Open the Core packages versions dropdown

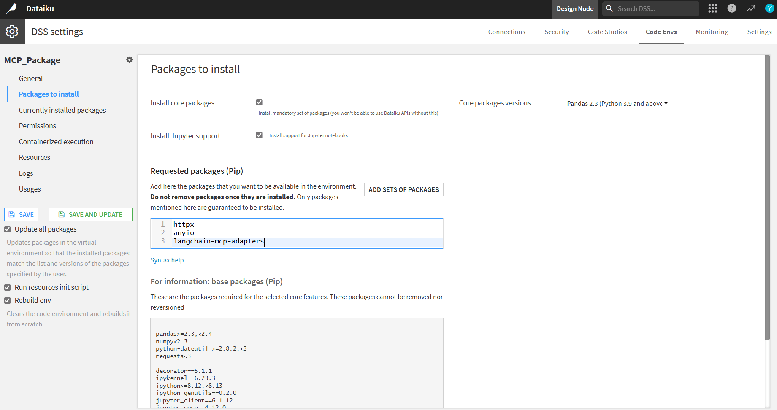(618, 103)
